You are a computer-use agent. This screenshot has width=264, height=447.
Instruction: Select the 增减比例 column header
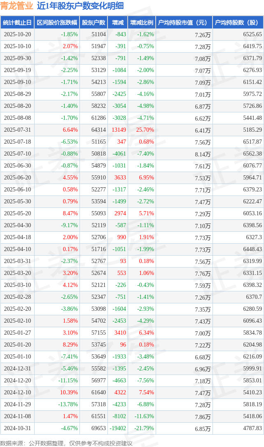click(142, 23)
